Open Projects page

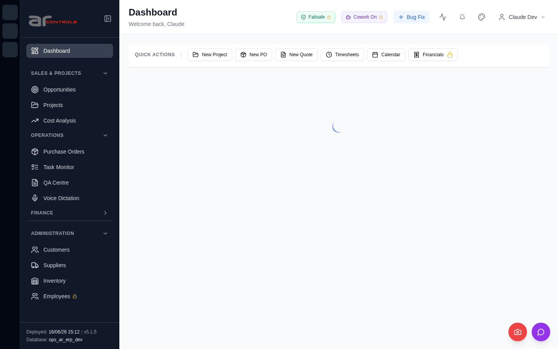click(70, 105)
